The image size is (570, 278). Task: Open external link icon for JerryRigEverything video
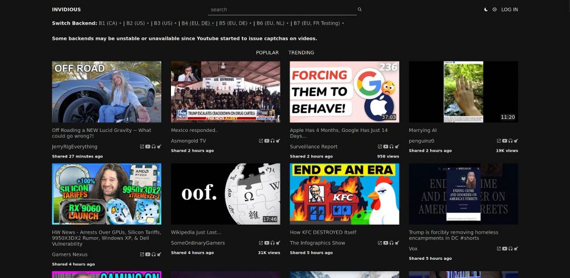point(142,147)
